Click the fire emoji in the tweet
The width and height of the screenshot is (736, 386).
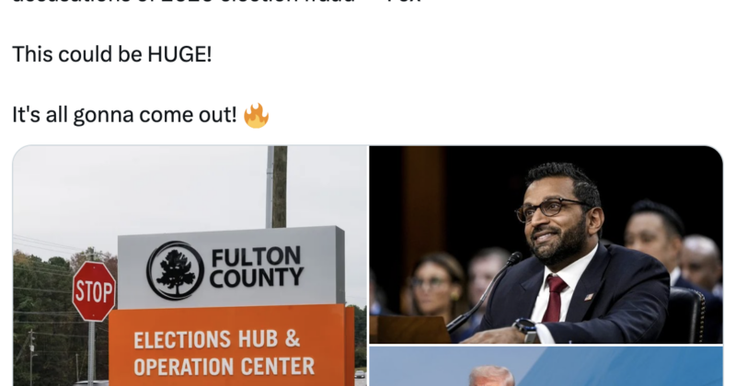coord(257,116)
